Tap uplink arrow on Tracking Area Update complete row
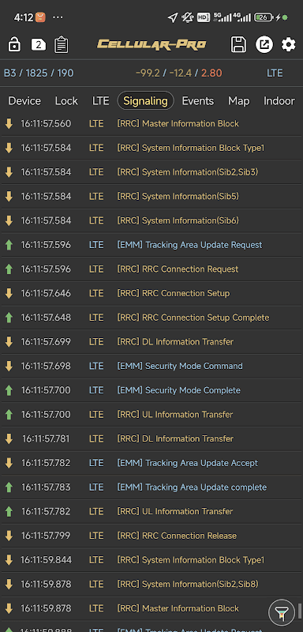303x632 pixels. tap(9, 487)
